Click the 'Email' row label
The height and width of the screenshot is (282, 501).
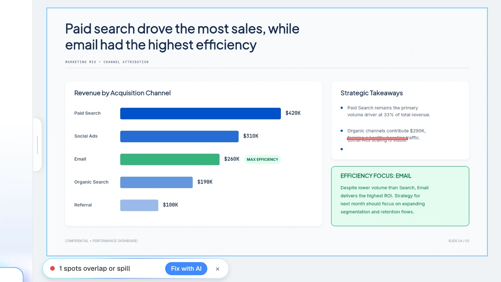click(x=80, y=159)
